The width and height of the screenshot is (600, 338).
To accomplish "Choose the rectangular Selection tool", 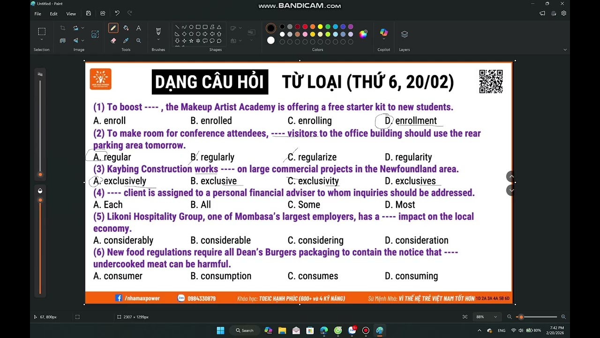I will tap(42, 31).
